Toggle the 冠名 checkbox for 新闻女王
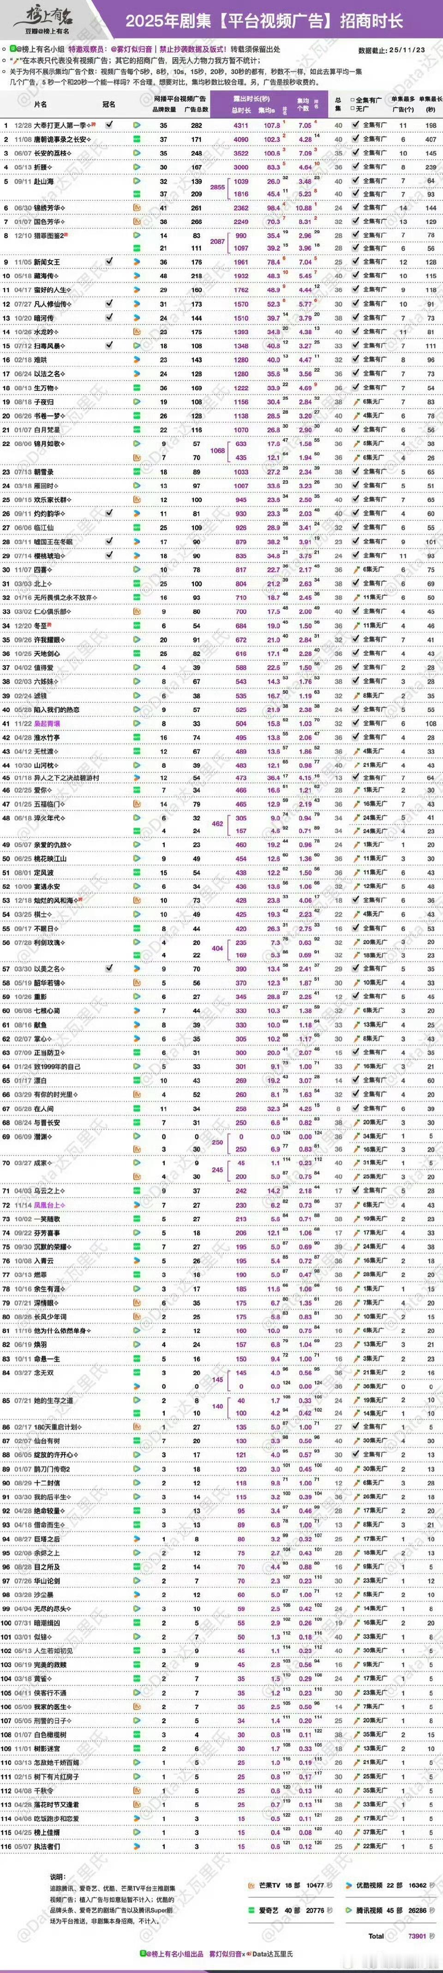 pos(109,261)
